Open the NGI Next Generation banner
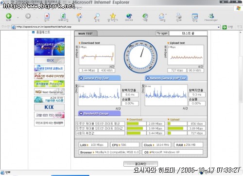 tap(49, 91)
